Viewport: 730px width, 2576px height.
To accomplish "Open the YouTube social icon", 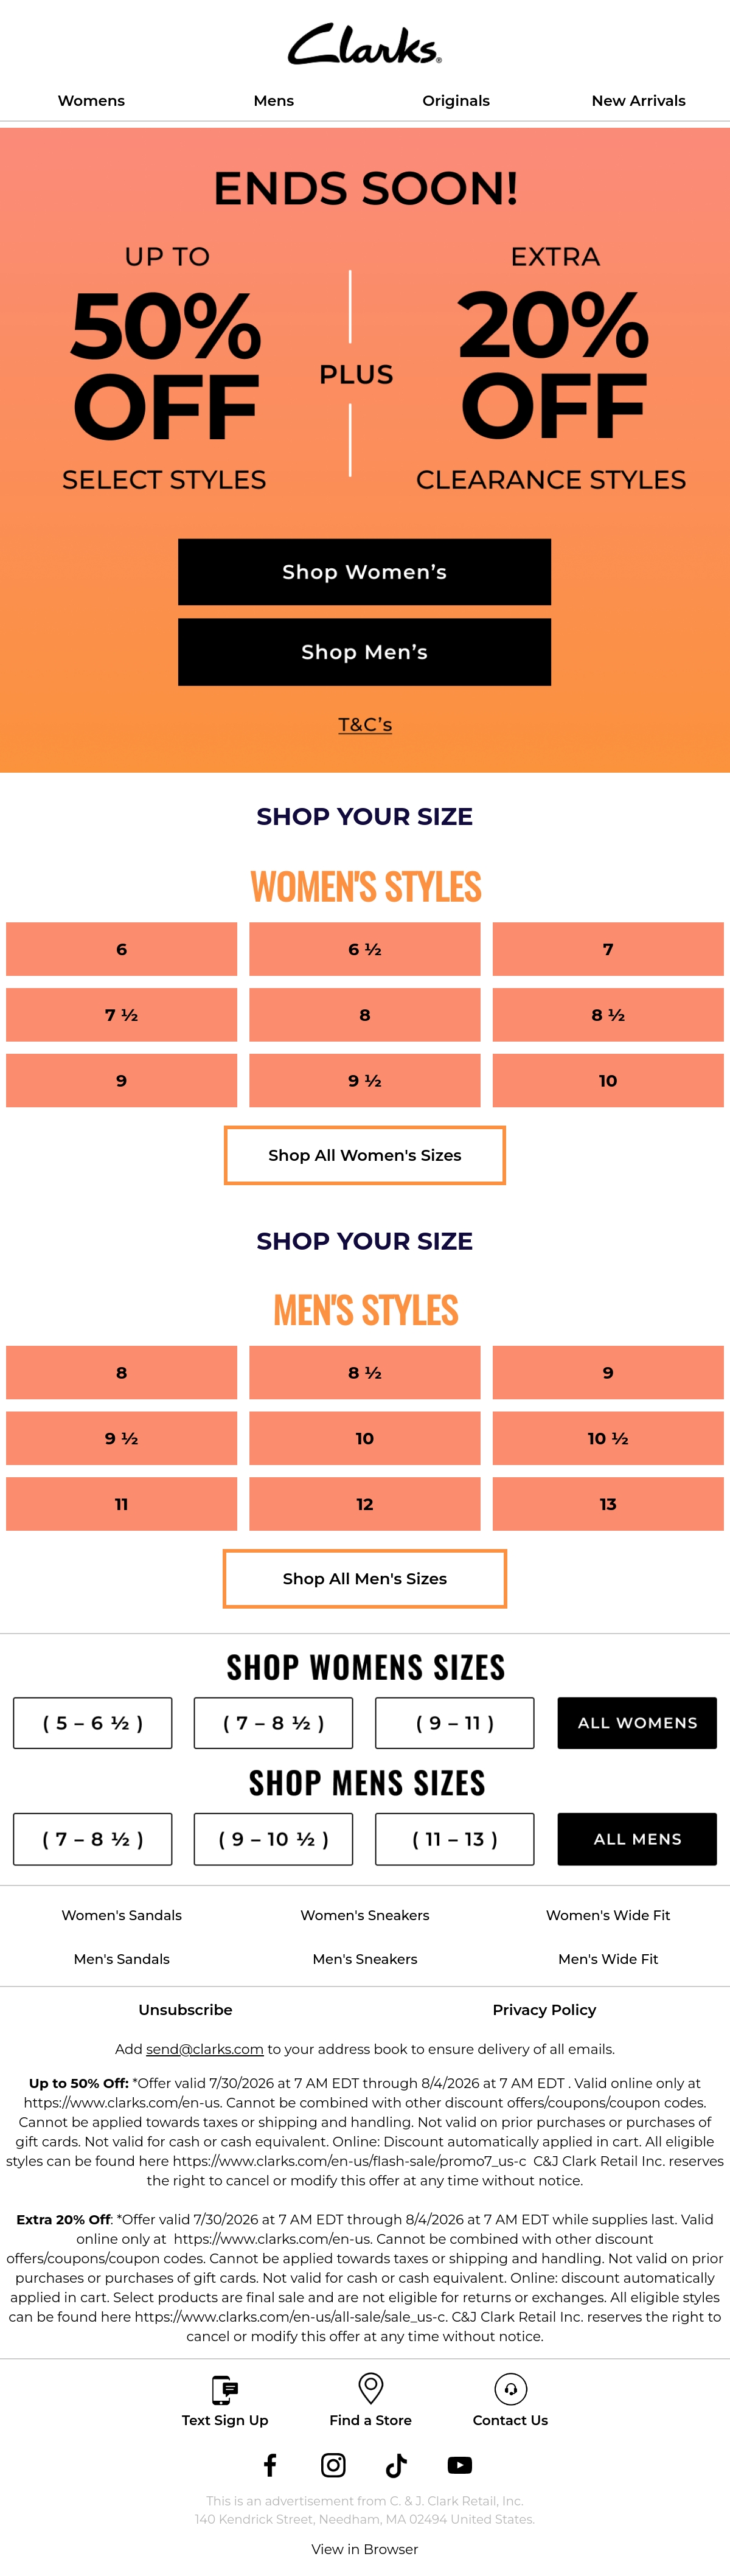I will pos(460,2465).
